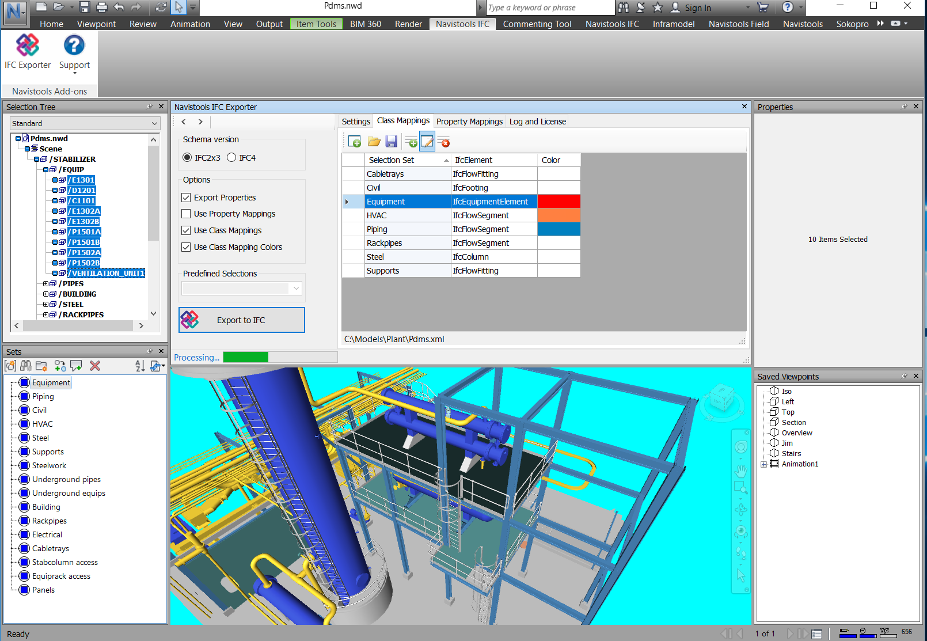927x641 pixels.
Task: Click the red X delete icon in Sets
Action: [95, 366]
